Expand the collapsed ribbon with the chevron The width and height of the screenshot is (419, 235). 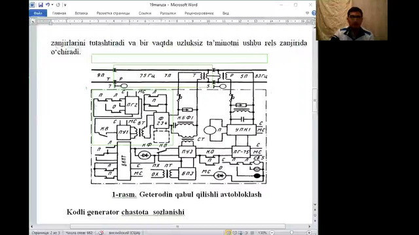tap(307, 13)
